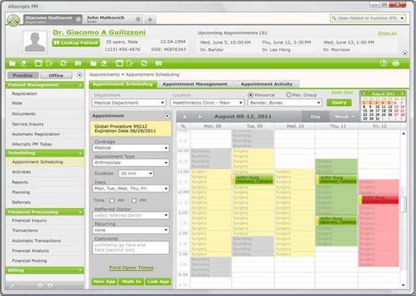Collapse the patient header with round arrow
This screenshot has height=296, width=416.
pyautogui.click(x=405, y=53)
